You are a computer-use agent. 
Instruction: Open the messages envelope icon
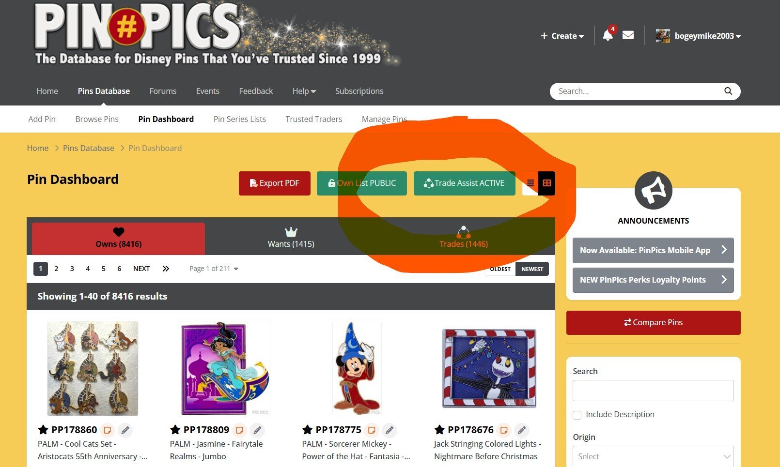(628, 35)
